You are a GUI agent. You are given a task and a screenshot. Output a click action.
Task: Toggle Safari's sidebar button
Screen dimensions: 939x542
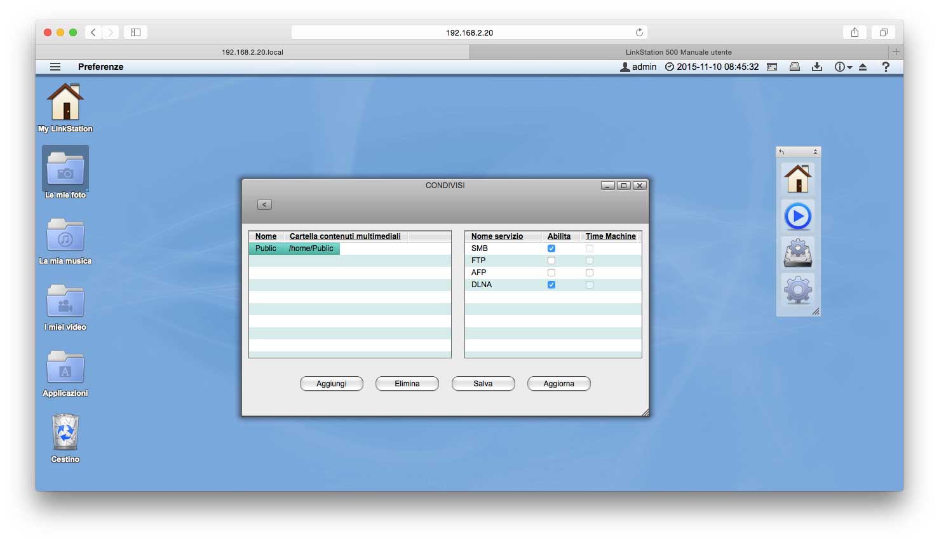point(135,32)
